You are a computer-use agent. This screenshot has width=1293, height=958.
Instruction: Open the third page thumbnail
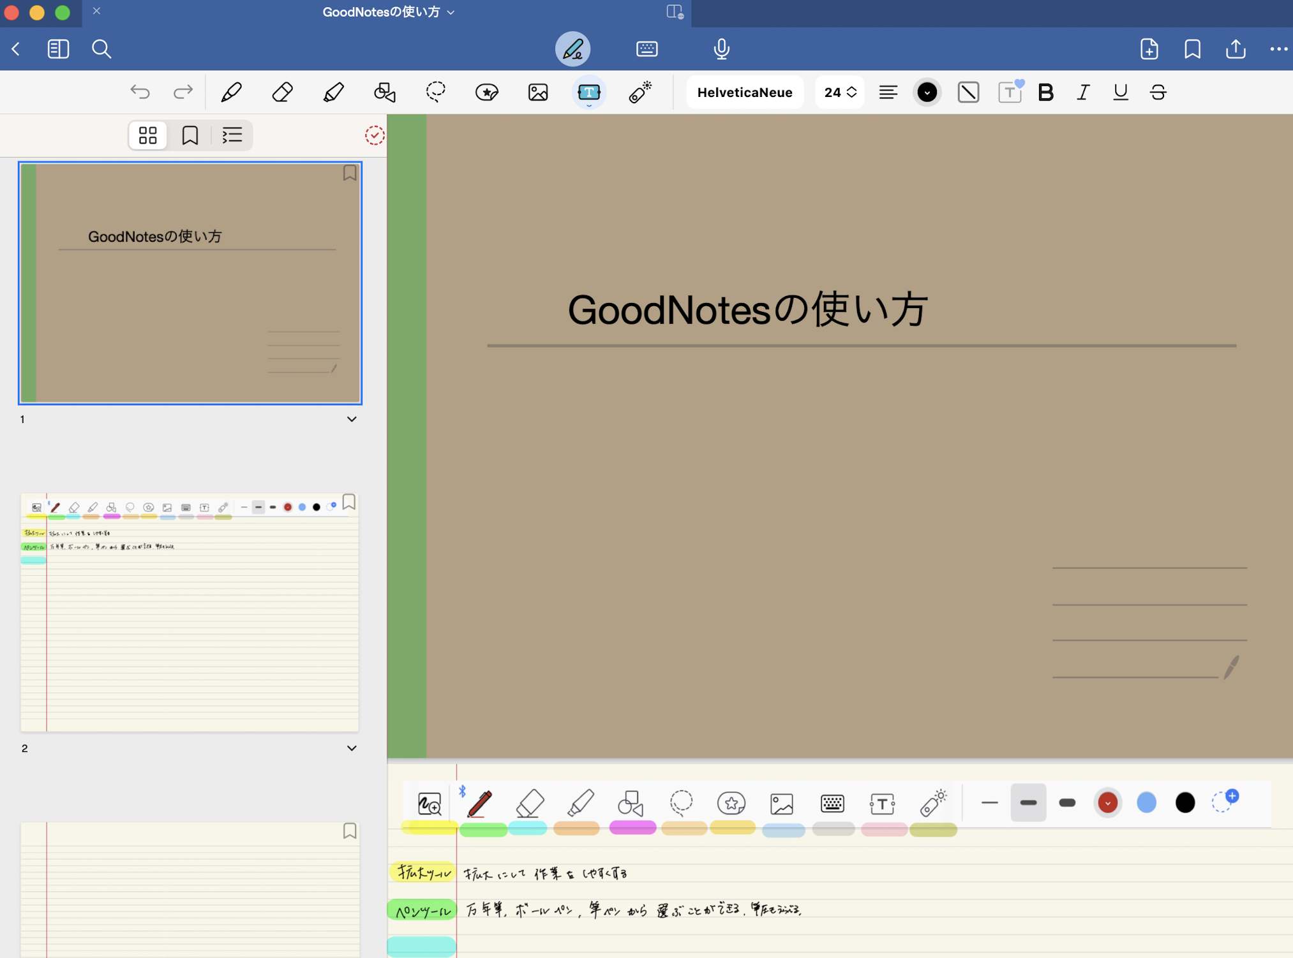pyautogui.click(x=190, y=889)
